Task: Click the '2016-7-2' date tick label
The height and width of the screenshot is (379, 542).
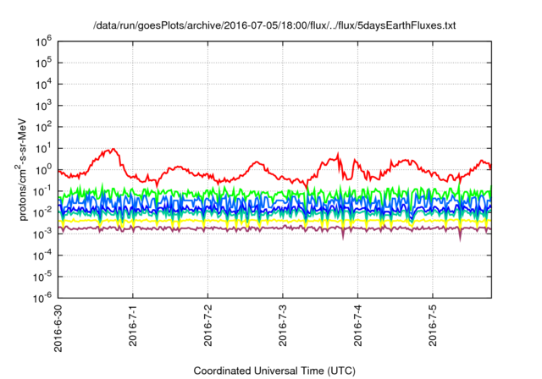Action: point(207,325)
